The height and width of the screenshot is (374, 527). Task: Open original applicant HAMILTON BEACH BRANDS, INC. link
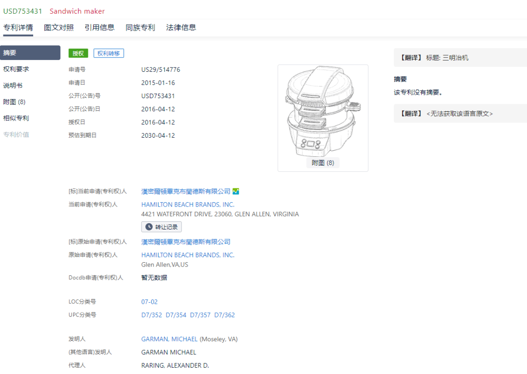tap(188, 255)
